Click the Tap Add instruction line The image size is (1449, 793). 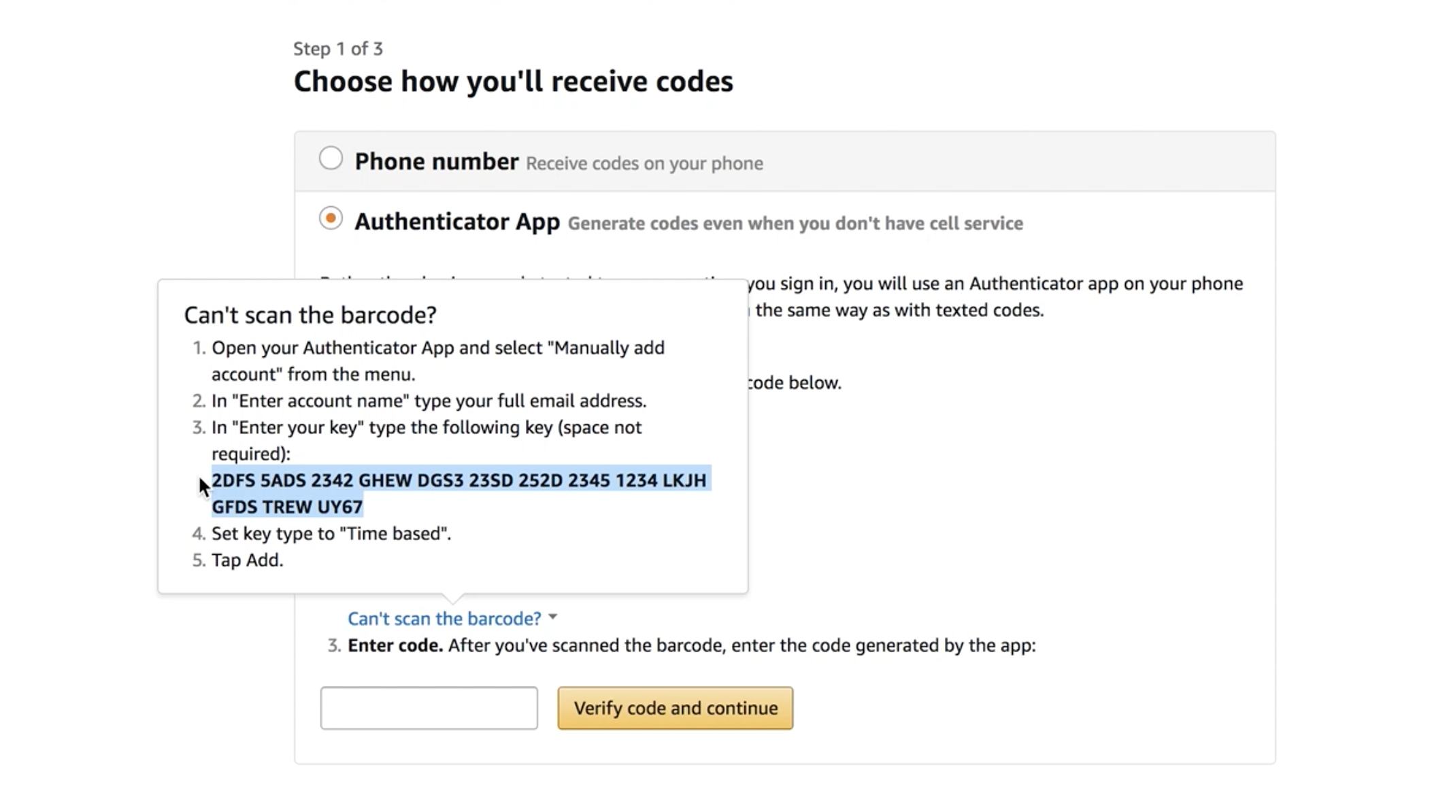point(247,560)
